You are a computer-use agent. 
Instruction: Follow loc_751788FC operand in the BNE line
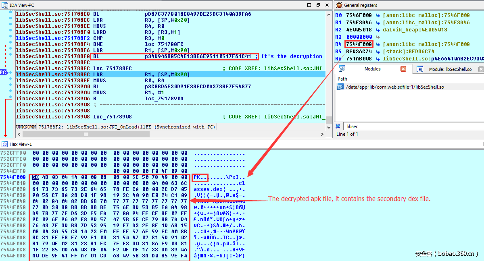[x=164, y=44]
